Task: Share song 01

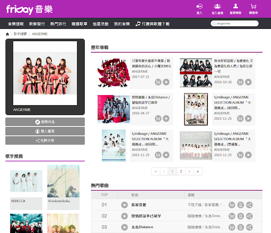Action: point(249,205)
